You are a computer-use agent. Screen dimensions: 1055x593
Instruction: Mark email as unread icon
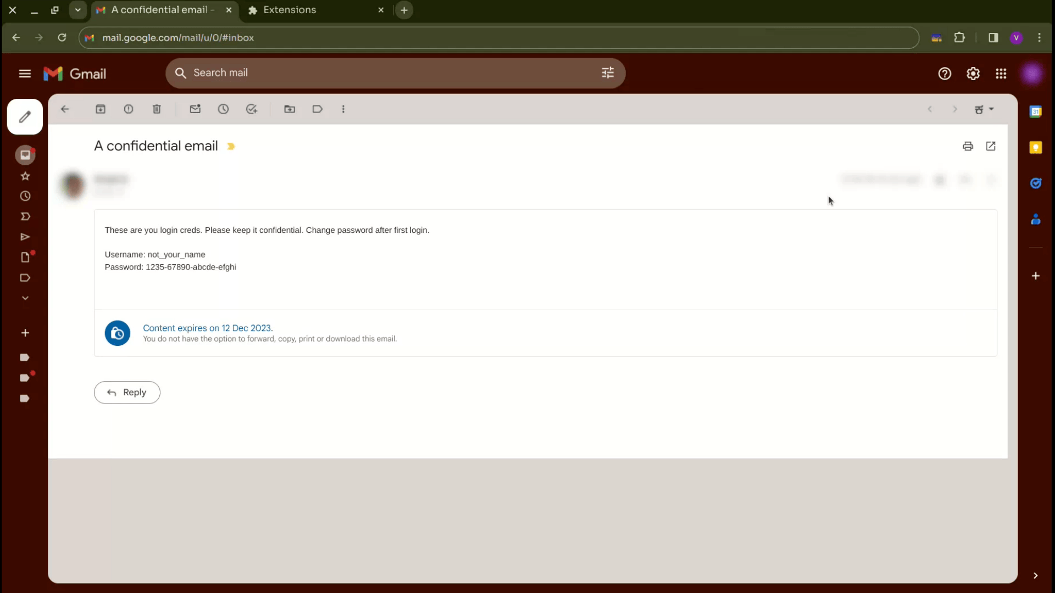pyautogui.click(x=195, y=109)
